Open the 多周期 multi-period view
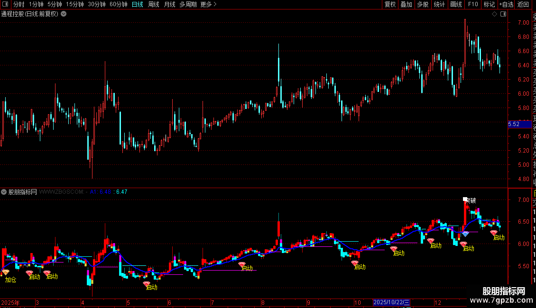 pos(188,4)
